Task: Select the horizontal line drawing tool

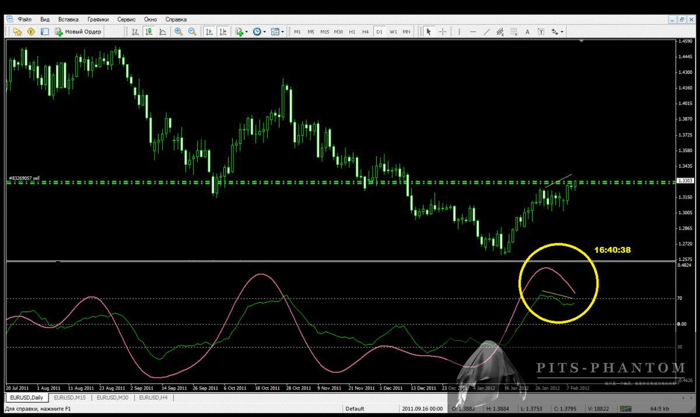Action: pos(473,31)
